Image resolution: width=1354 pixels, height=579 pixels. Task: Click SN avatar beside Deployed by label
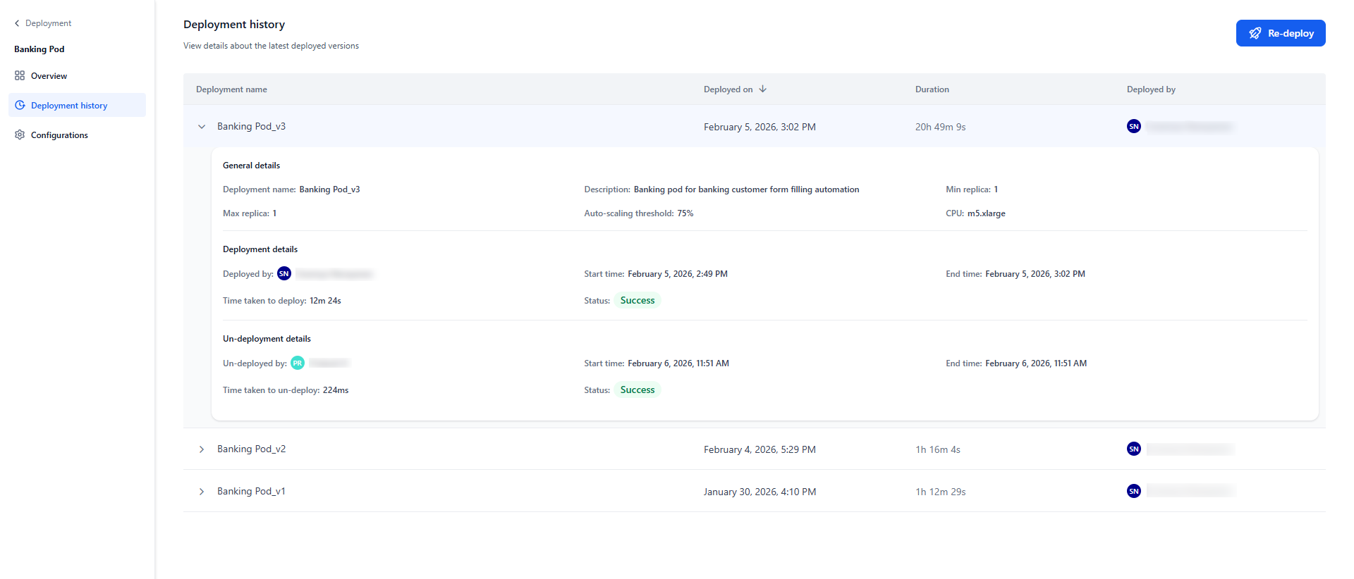(x=284, y=273)
